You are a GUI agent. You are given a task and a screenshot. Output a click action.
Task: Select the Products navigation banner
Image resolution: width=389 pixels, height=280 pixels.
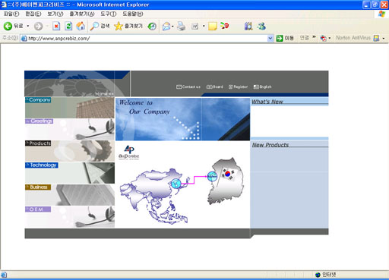click(70, 151)
